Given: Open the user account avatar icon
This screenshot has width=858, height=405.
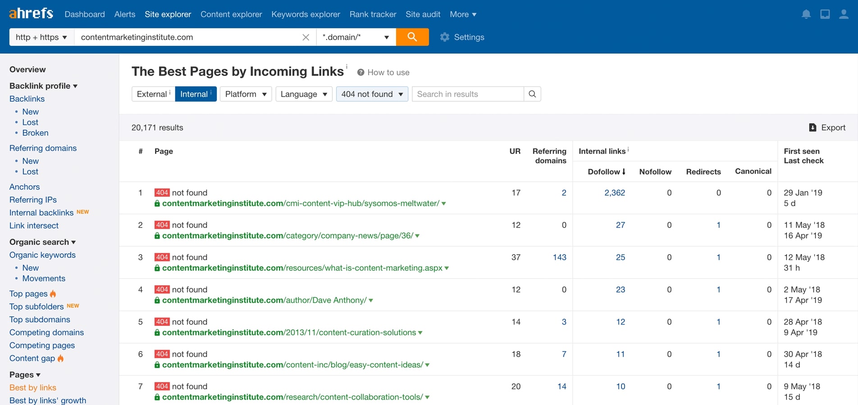Looking at the screenshot, I should 844,14.
